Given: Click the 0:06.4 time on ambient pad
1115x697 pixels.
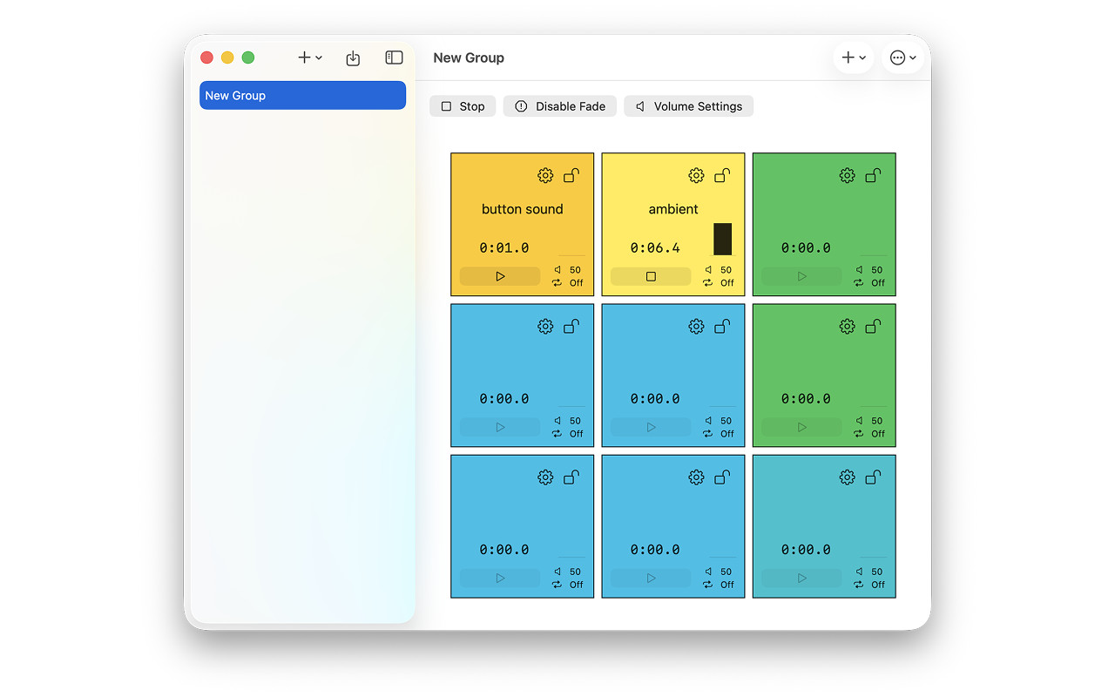Looking at the screenshot, I should click(655, 247).
